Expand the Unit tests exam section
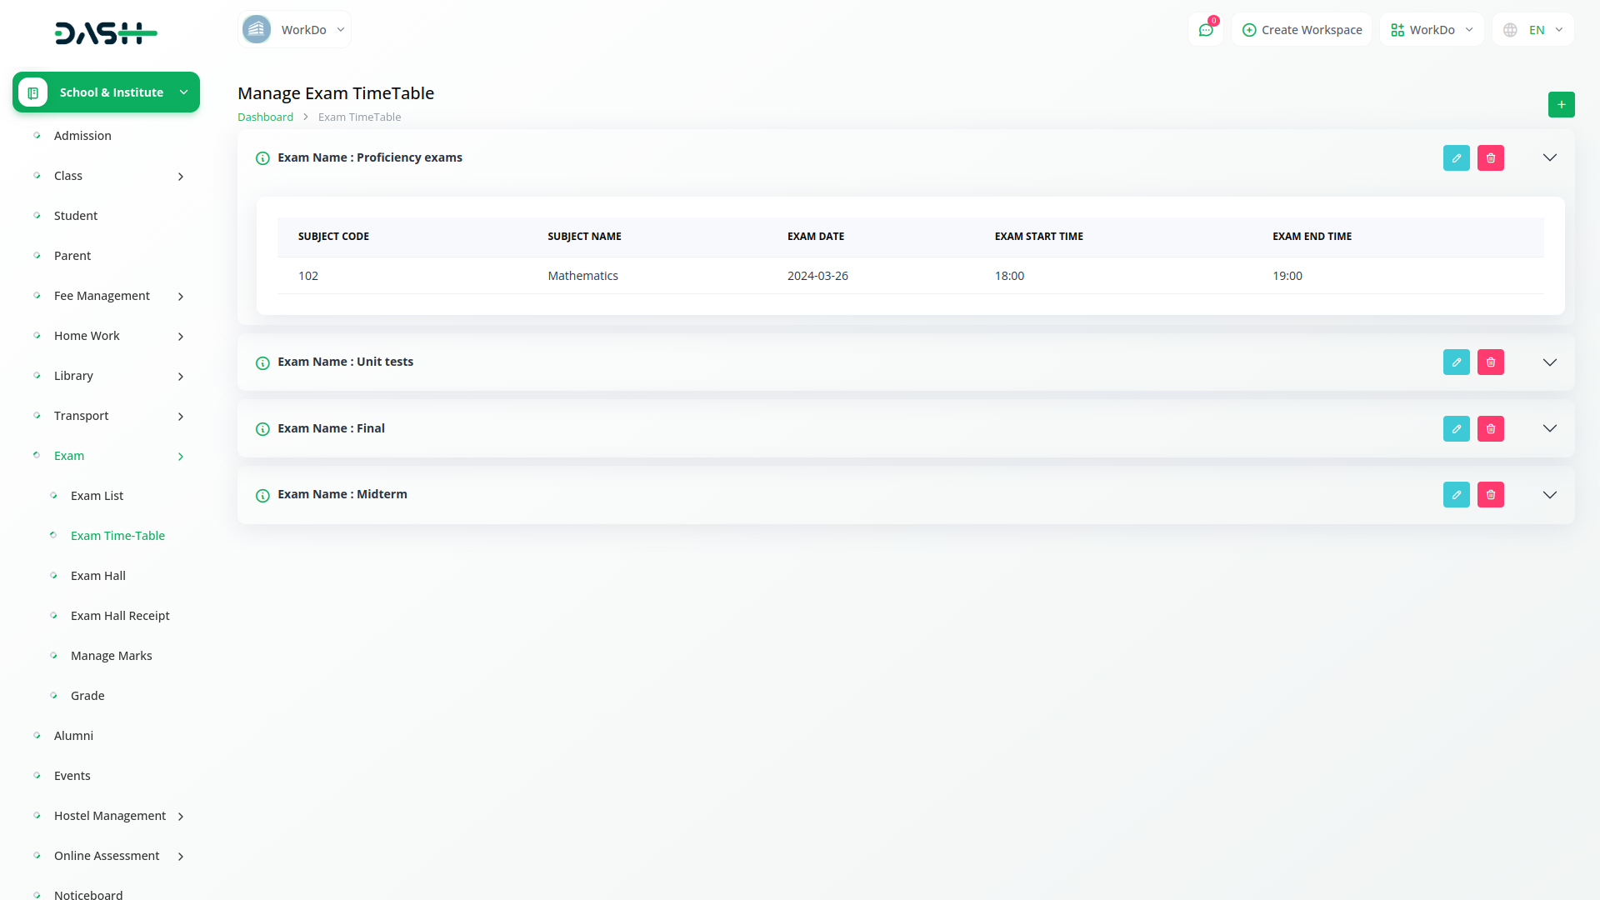Image resolution: width=1600 pixels, height=900 pixels. pyautogui.click(x=1549, y=362)
